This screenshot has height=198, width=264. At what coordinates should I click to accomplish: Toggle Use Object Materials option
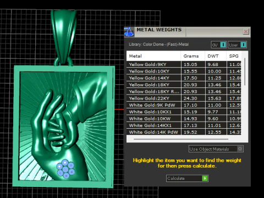coord(216,149)
